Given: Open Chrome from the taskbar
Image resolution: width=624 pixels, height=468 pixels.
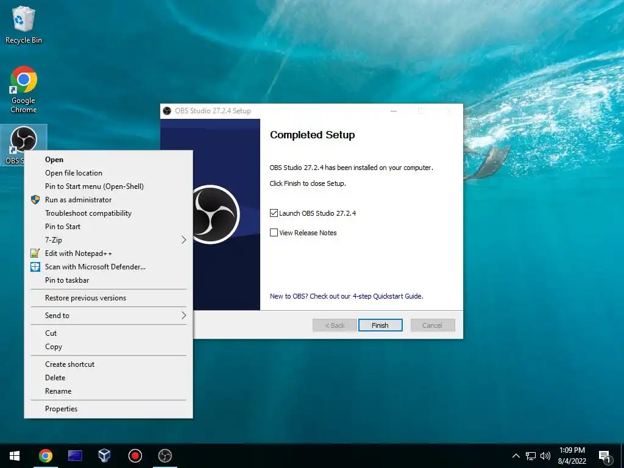Looking at the screenshot, I should 45,456.
